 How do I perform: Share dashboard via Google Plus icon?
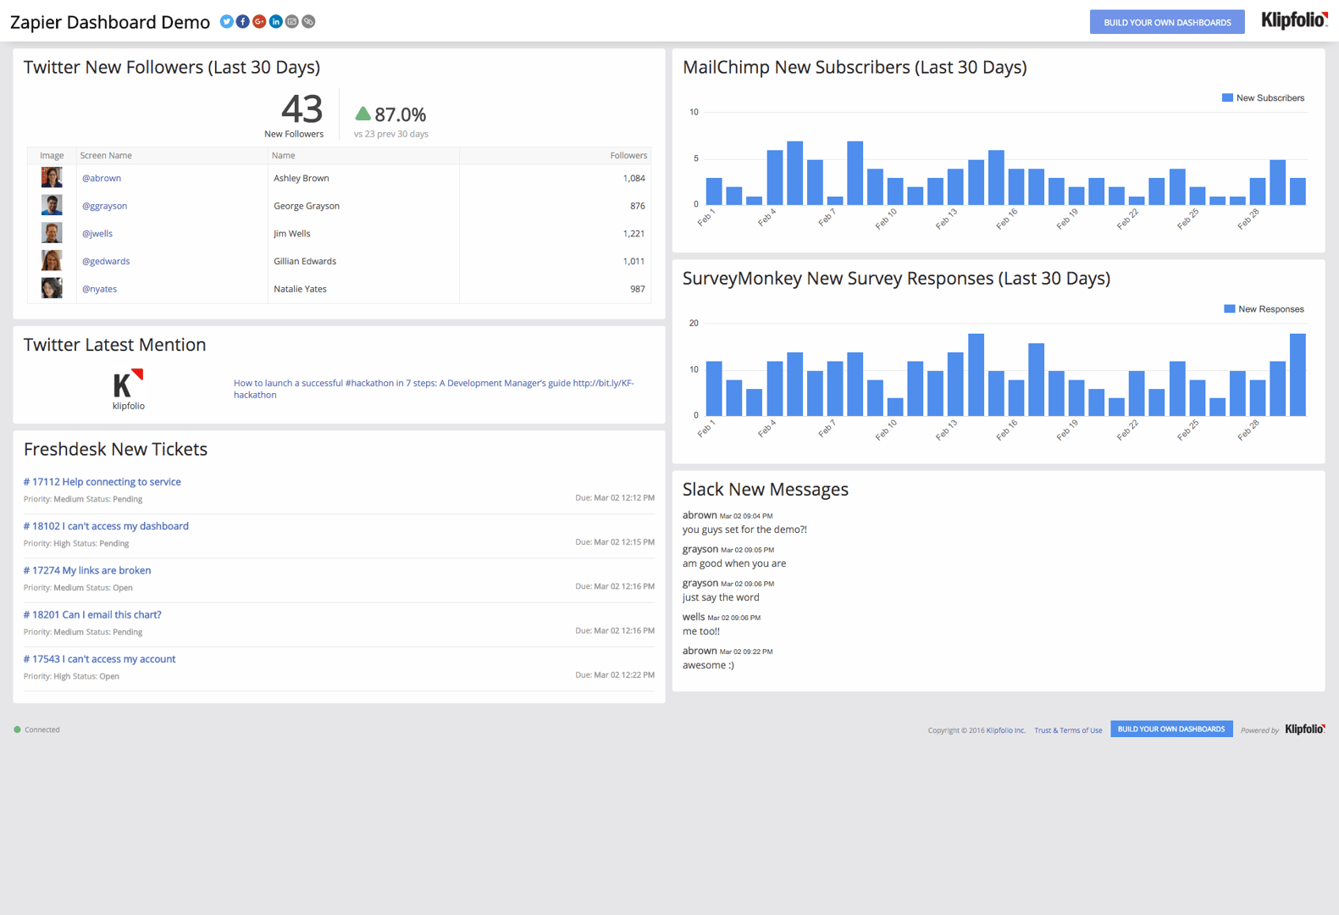tap(259, 21)
